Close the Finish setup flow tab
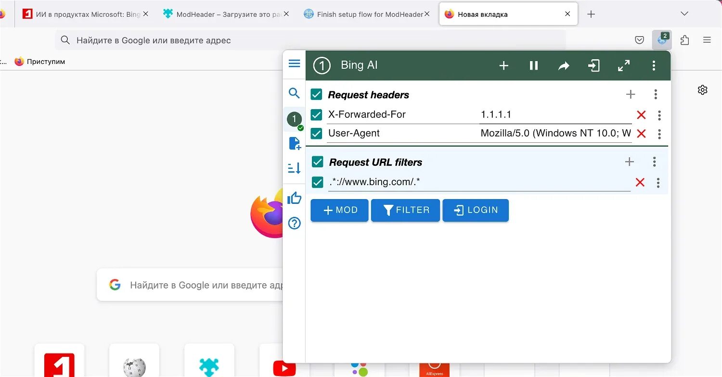The width and height of the screenshot is (722, 377). (x=427, y=14)
